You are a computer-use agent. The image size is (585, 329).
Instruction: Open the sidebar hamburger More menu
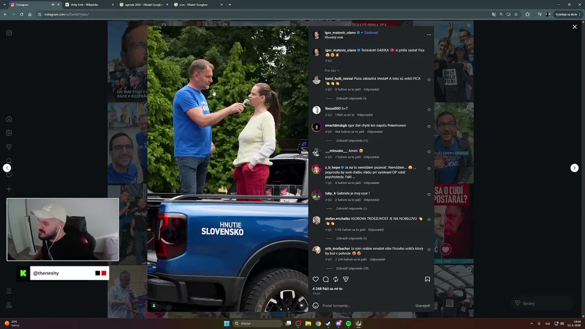pos(9,291)
